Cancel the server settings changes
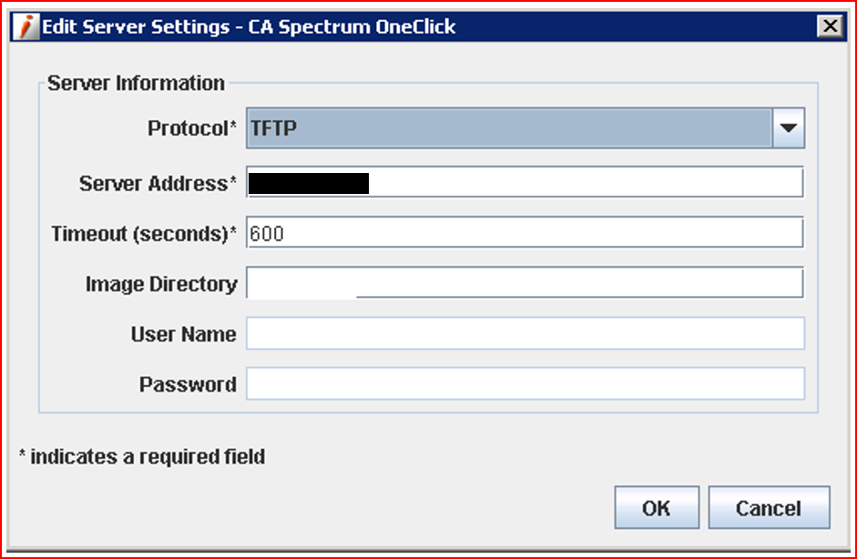 769,508
